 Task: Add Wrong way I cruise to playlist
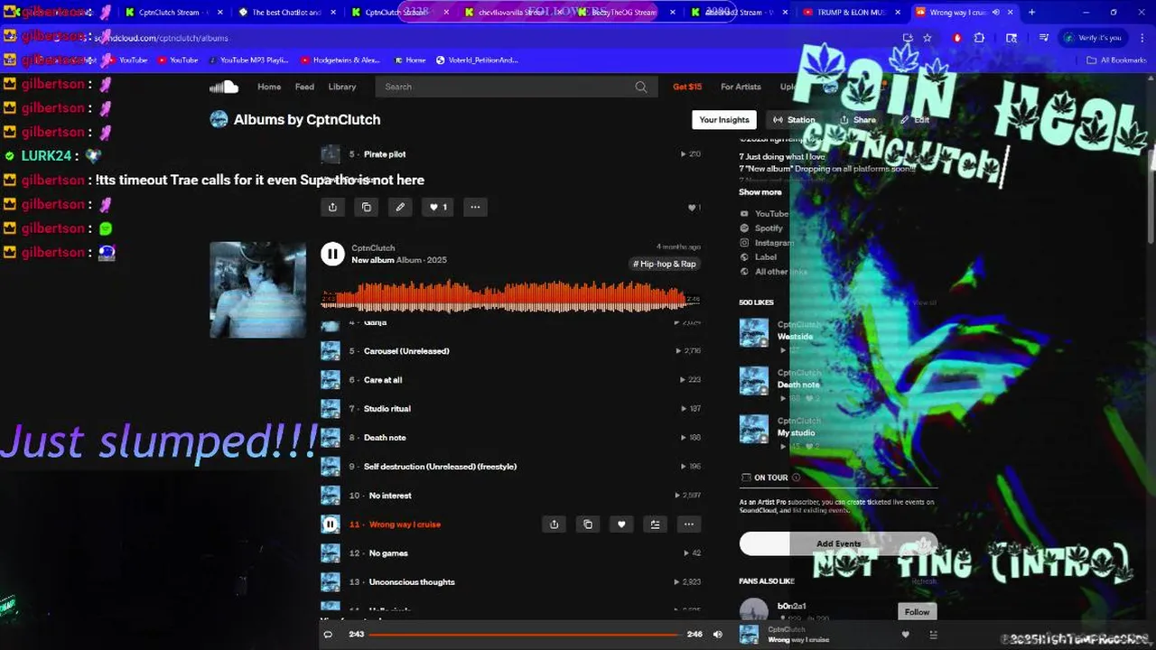click(x=655, y=525)
